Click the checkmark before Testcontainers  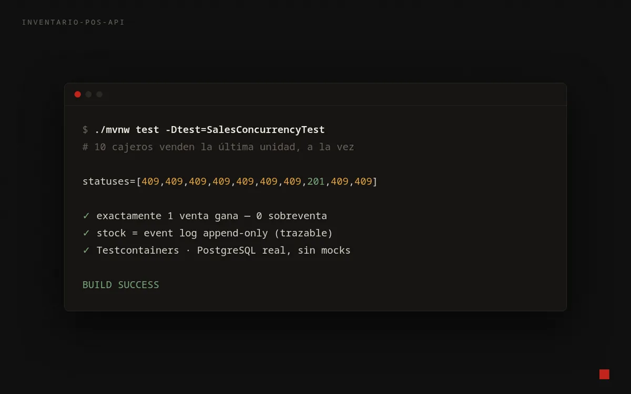pyautogui.click(x=86, y=251)
